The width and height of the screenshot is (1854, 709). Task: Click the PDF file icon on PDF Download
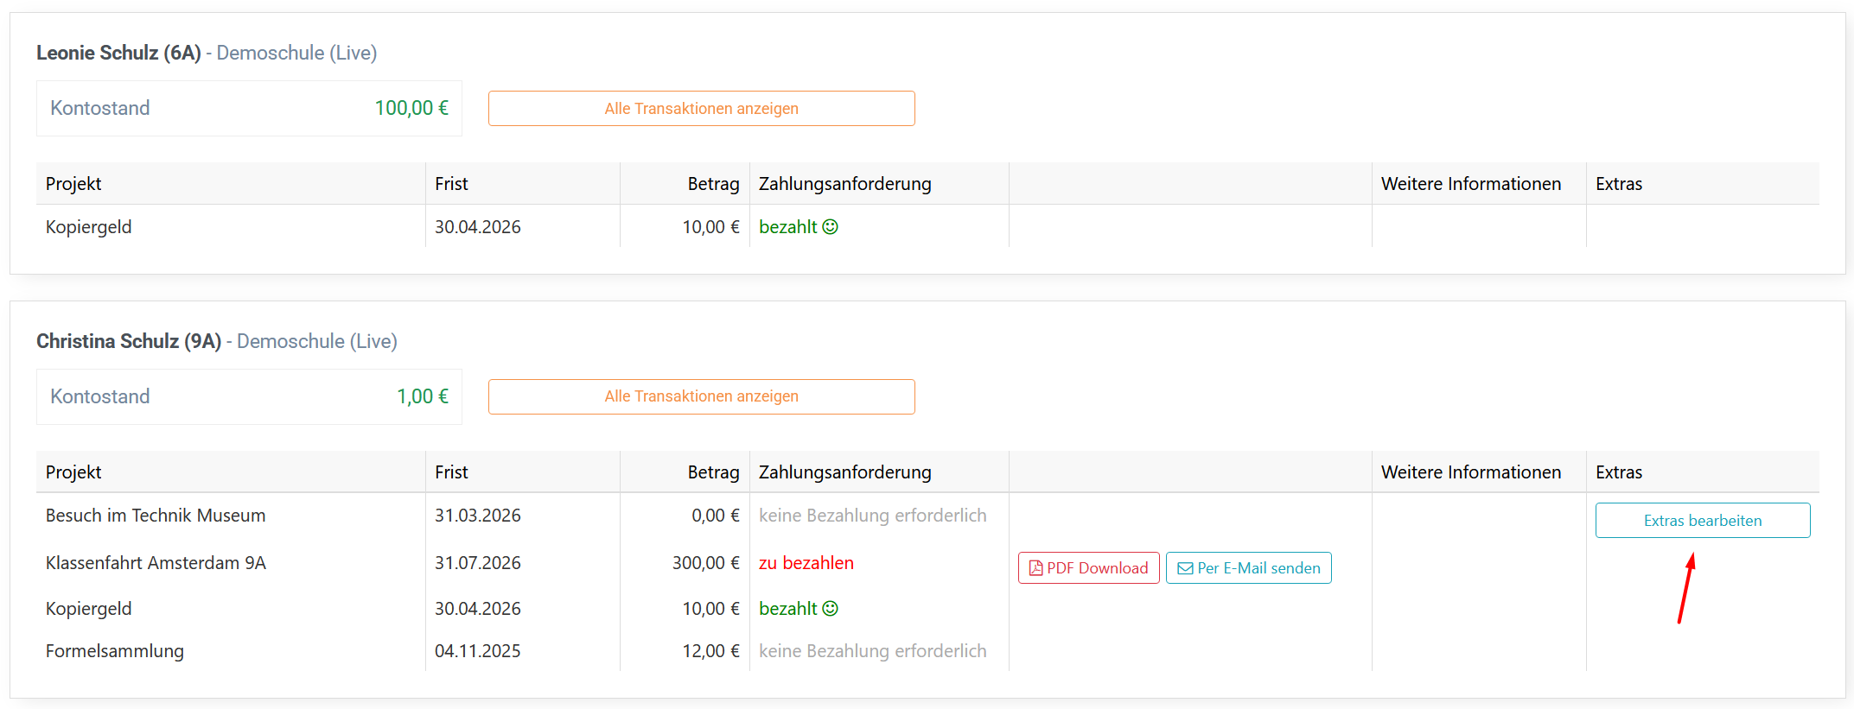1035,568
